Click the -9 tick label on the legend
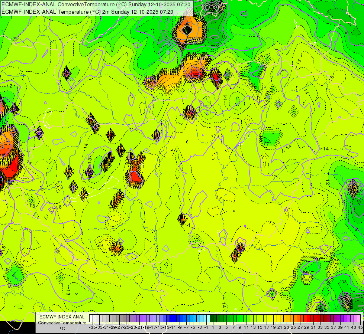 [180, 327]
